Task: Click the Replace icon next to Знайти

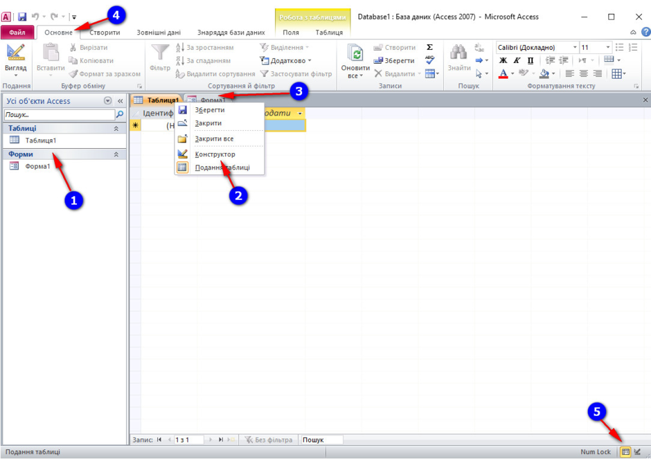Action: coord(479,47)
